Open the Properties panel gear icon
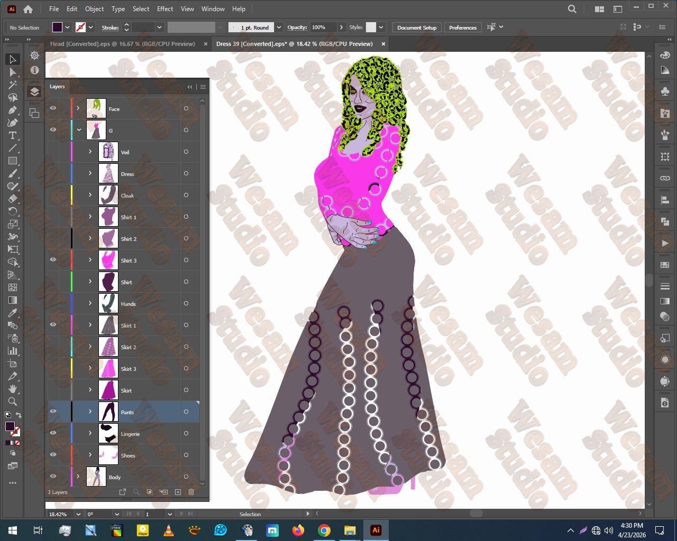The height and width of the screenshot is (541, 677). tap(34, 55)
